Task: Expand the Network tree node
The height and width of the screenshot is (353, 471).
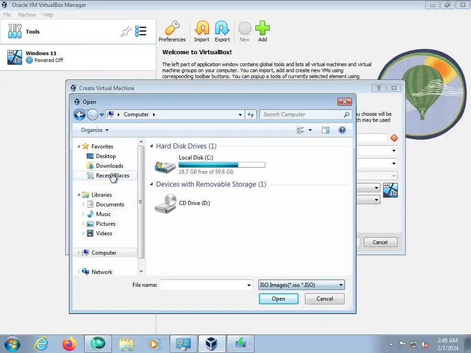Action: [79, 272]
